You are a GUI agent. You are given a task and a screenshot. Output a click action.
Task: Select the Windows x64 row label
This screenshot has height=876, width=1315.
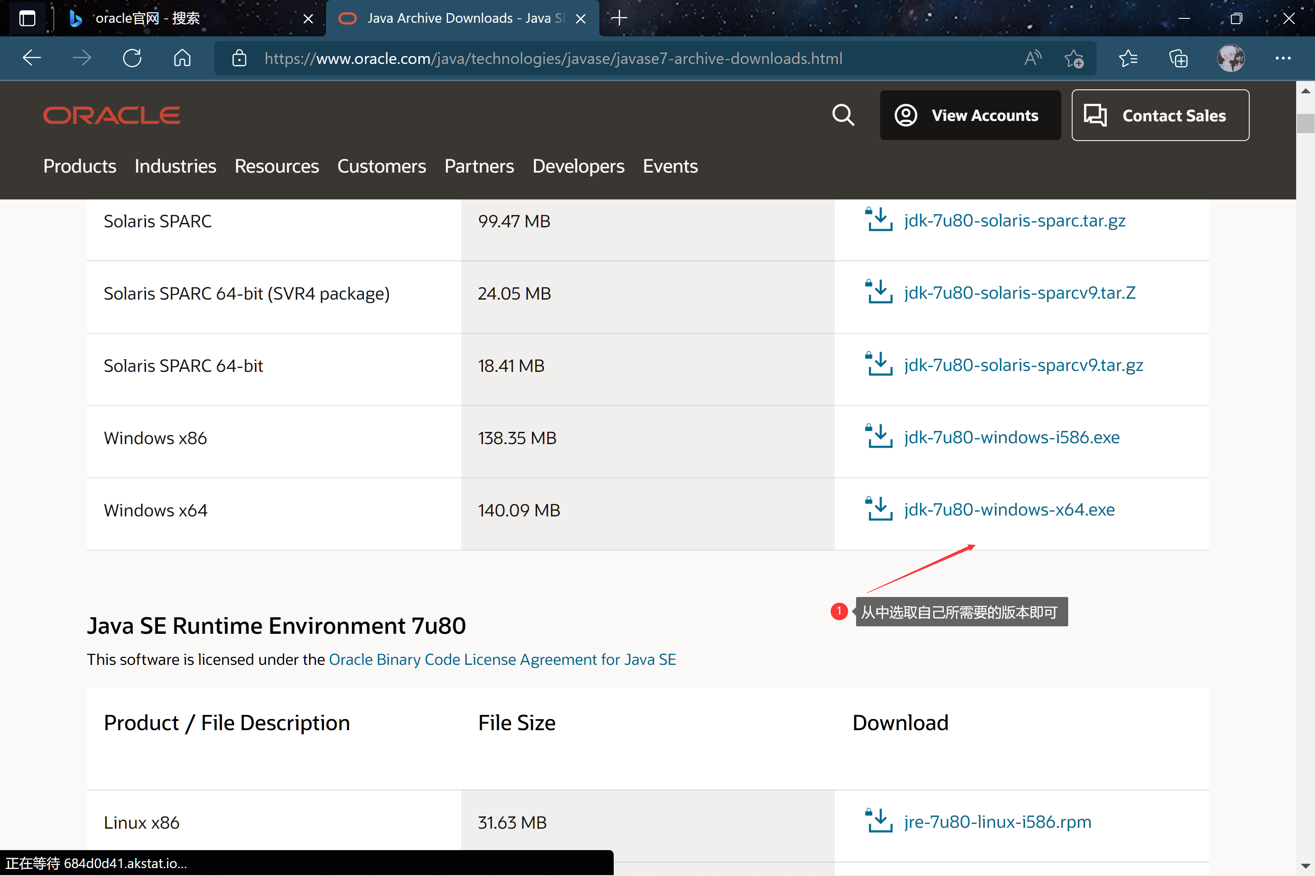click(x=156, y=510)
